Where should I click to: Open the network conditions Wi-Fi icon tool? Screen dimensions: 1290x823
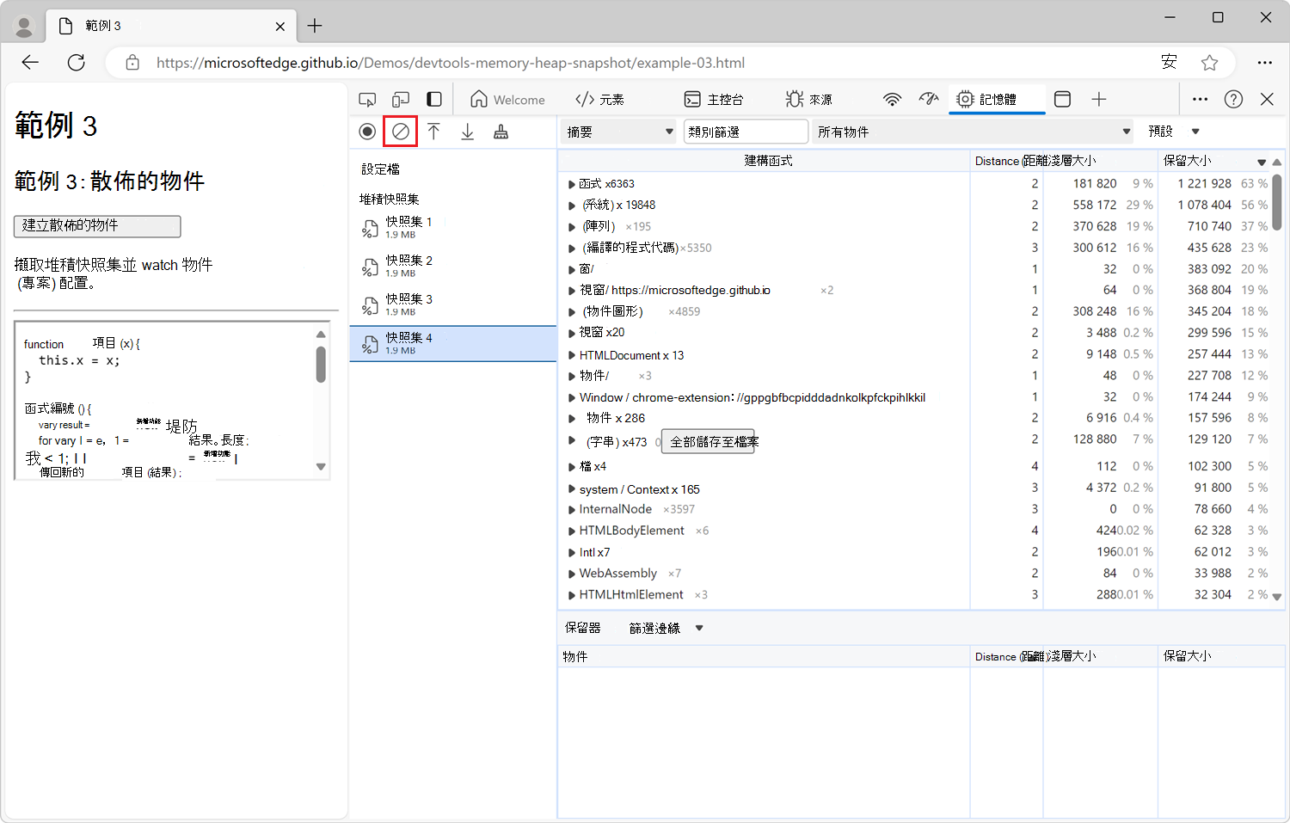[x=893, y=100]
